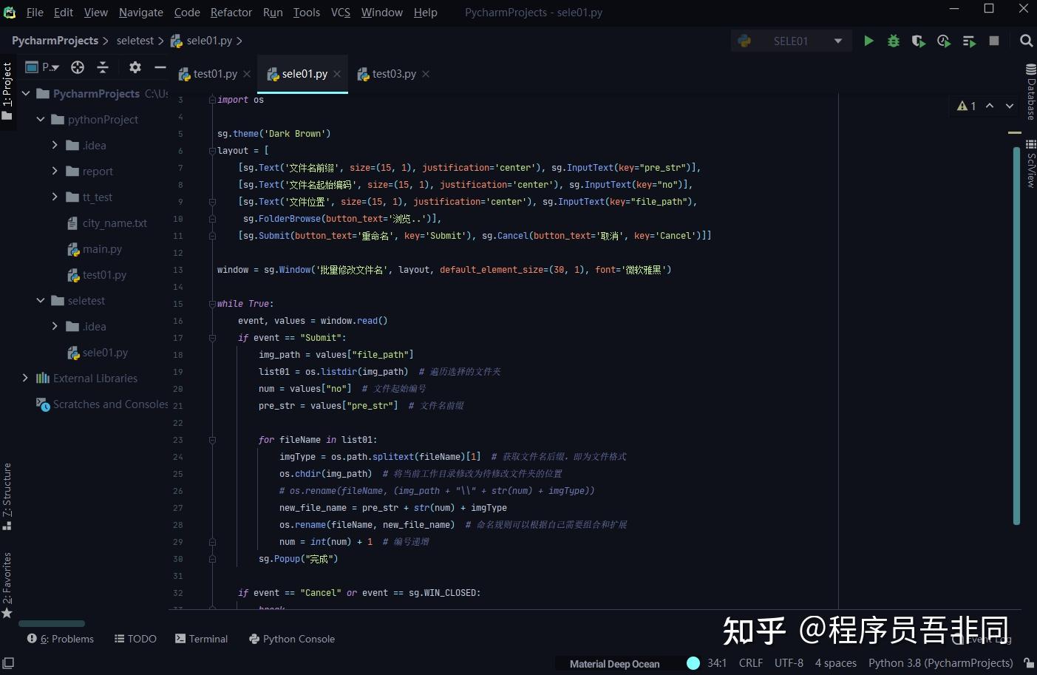
Task: Jump to the next warning with the up-down inspection arrows
Action: click(990, 106)
